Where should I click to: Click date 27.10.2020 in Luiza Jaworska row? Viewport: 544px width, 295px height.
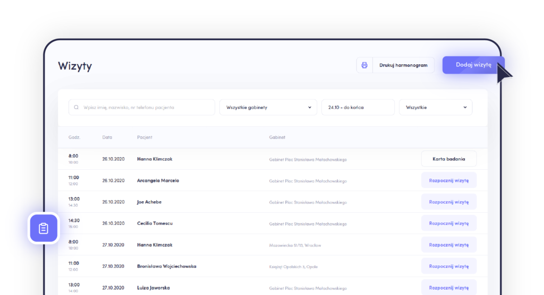click(114, 288)
